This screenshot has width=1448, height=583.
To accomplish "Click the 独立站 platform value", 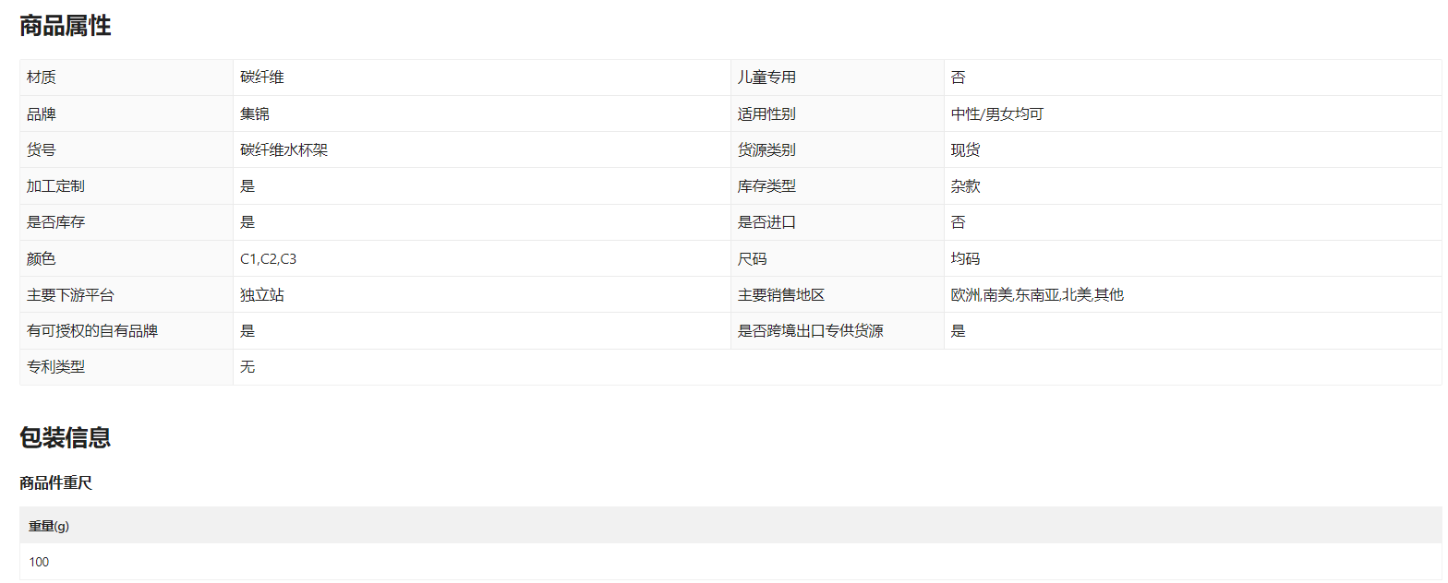I will (262, 295).
